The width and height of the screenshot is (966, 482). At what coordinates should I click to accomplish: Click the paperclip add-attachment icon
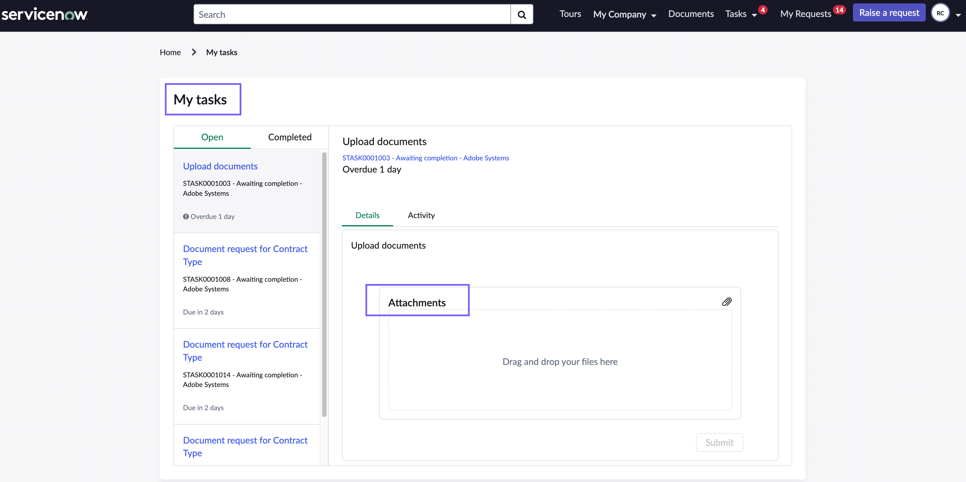point(726,302)
